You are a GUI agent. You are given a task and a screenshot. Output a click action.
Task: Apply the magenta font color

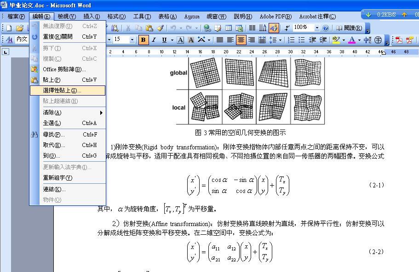click(352, 40)
